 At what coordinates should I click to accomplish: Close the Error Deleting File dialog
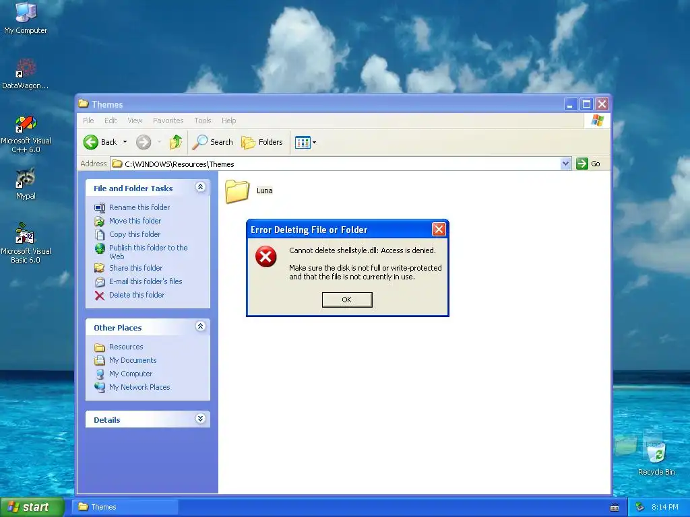coord(439,229)
